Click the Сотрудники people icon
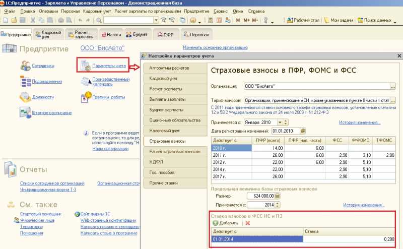Image resolution: width=403 pixels, height=249 pixels. pyautogui.click(x=26, y=66)
